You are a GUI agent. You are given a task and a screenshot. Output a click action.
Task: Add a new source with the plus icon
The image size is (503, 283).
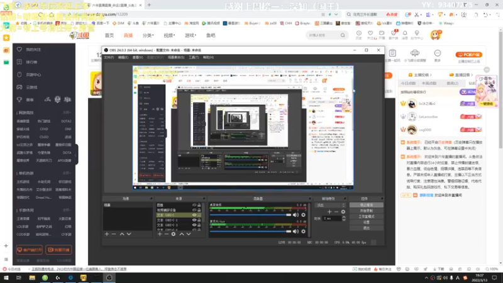(160, 234)
